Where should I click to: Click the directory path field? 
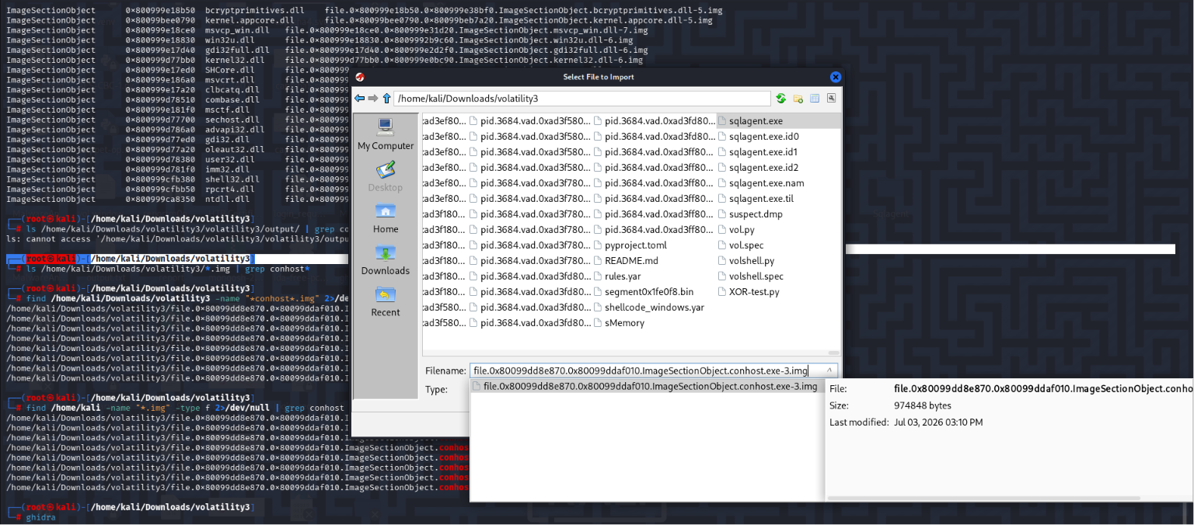pos(582,99)
